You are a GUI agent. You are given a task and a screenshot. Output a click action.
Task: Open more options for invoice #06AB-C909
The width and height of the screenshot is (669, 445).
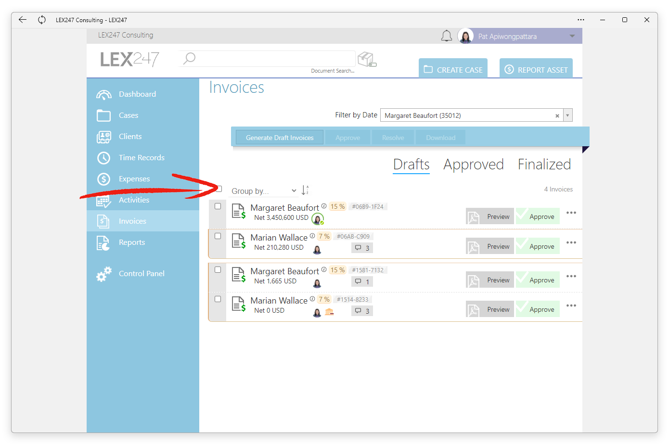click(x=571, y=242)
